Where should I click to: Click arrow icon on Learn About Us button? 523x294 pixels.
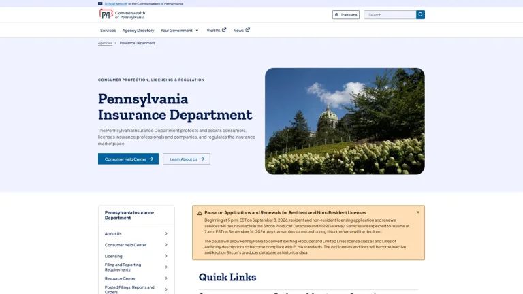[x=202, y=159]
